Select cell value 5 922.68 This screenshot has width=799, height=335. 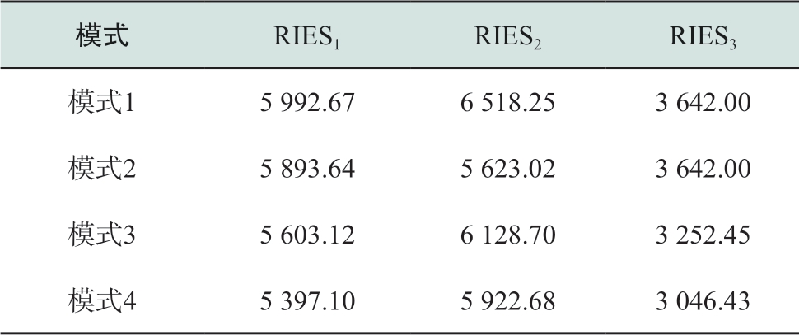[508, 301]
